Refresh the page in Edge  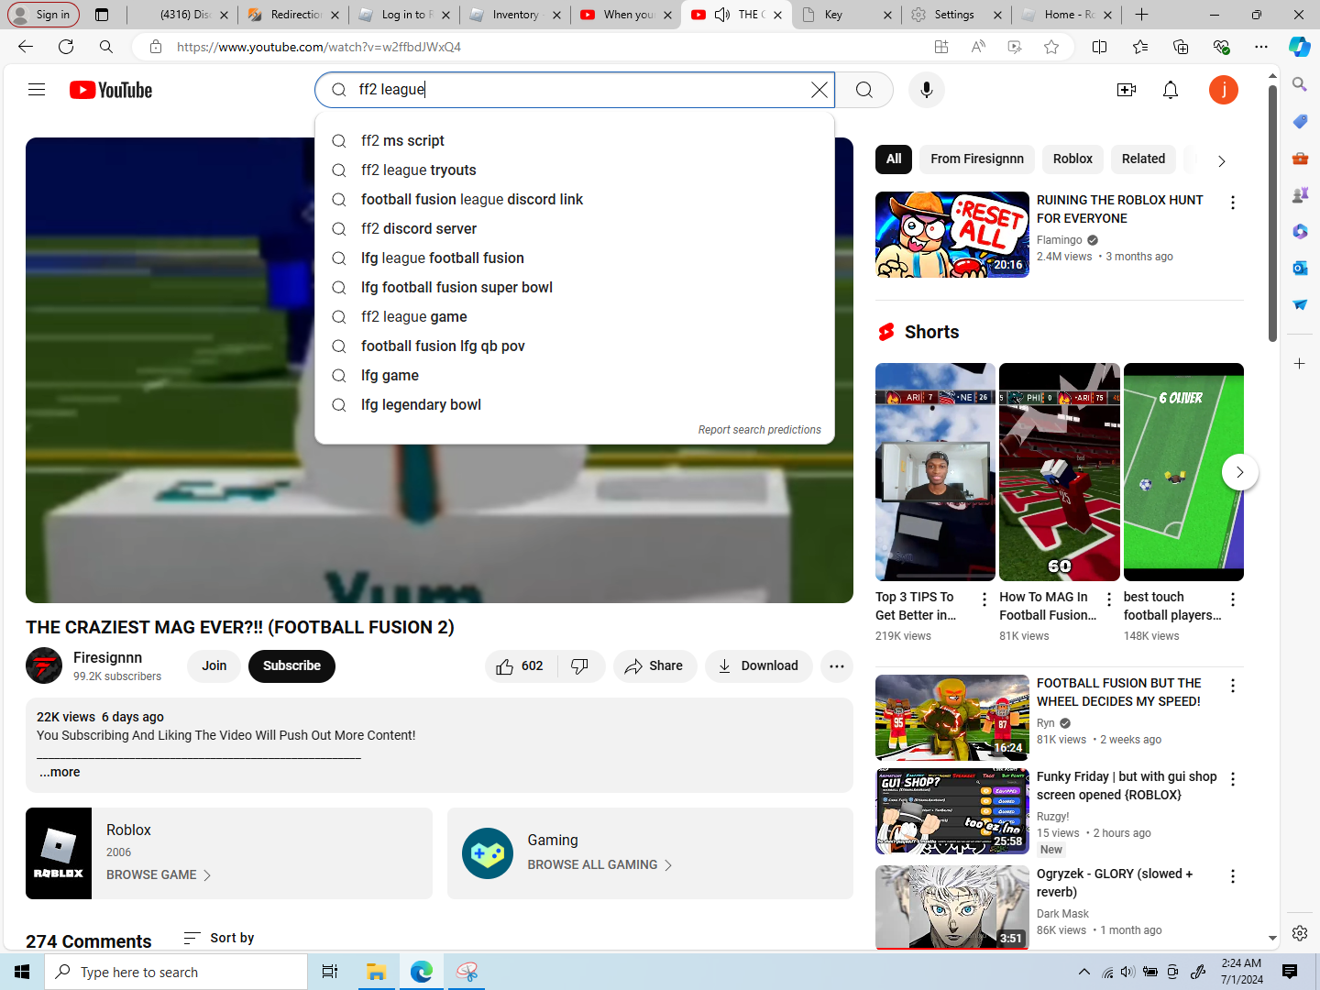tap(66, 47)
